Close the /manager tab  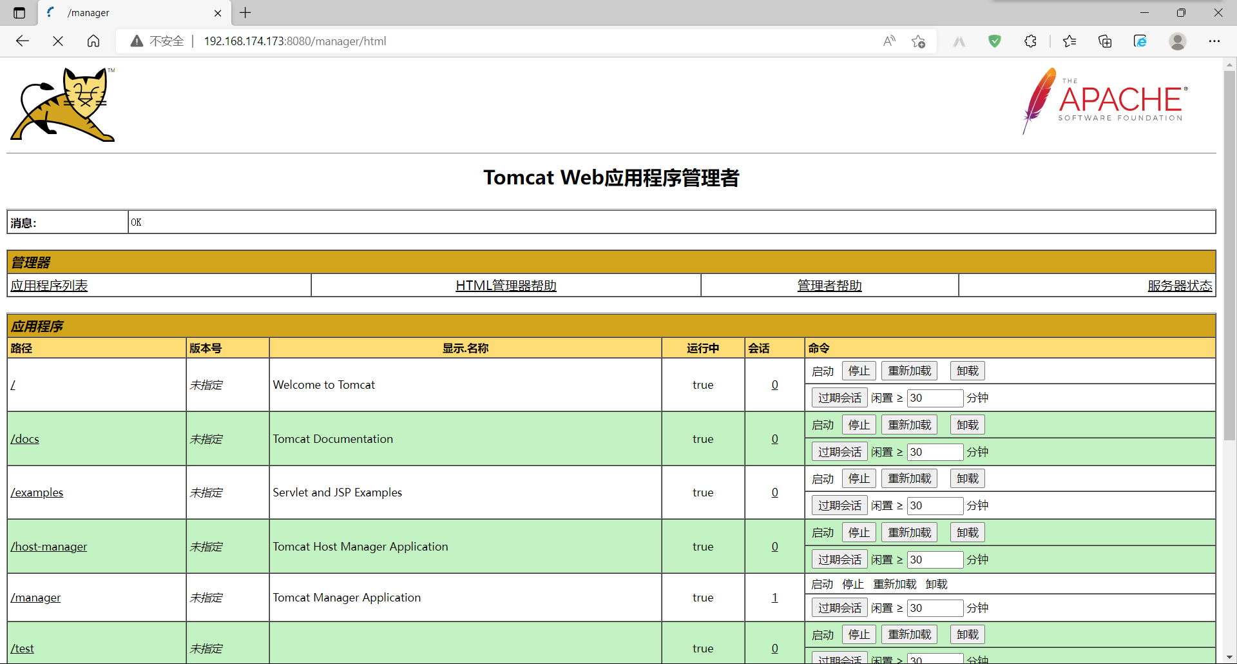218,13
